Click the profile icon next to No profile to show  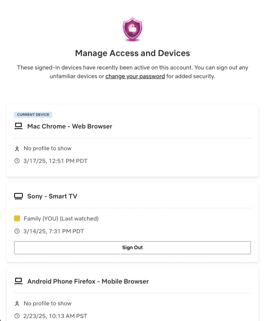17,149
